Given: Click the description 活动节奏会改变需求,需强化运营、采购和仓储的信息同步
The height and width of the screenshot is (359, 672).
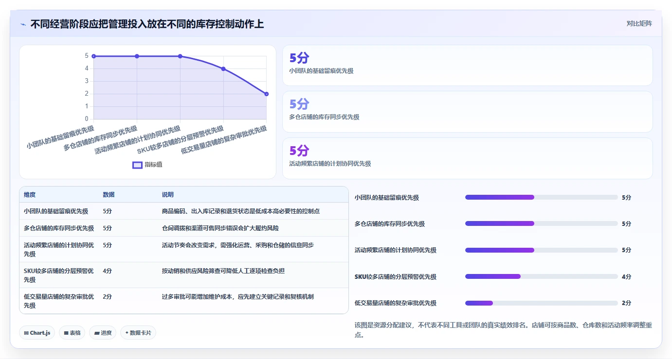Looking at the screenshot, I should point(238,245).
